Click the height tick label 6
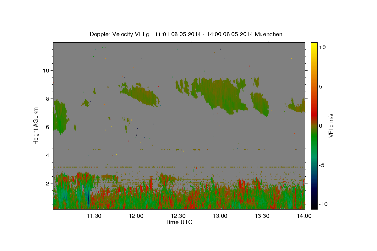Image resolution: width=377 pixels, height=251 pixels. click(x=48, y=127)
